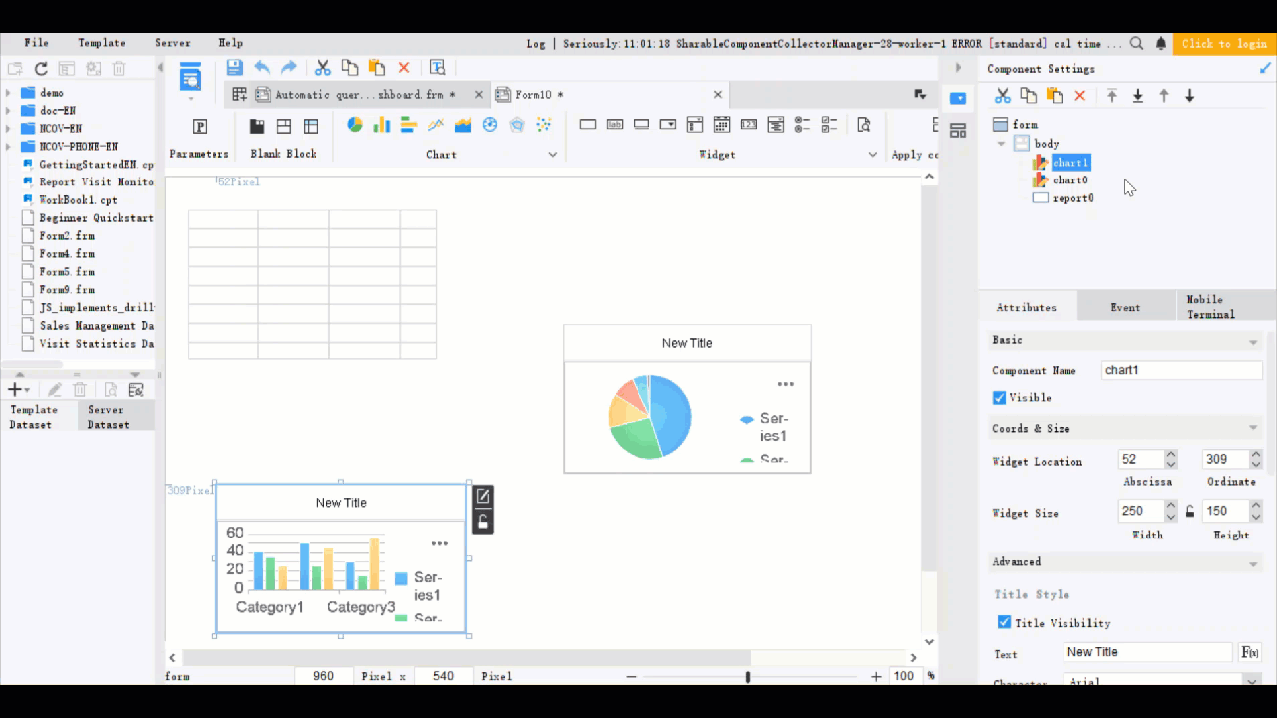Insert an area chart from the Chart group
The height and width of the screenshot is (718, 1277).
click(x=463, y=125)
